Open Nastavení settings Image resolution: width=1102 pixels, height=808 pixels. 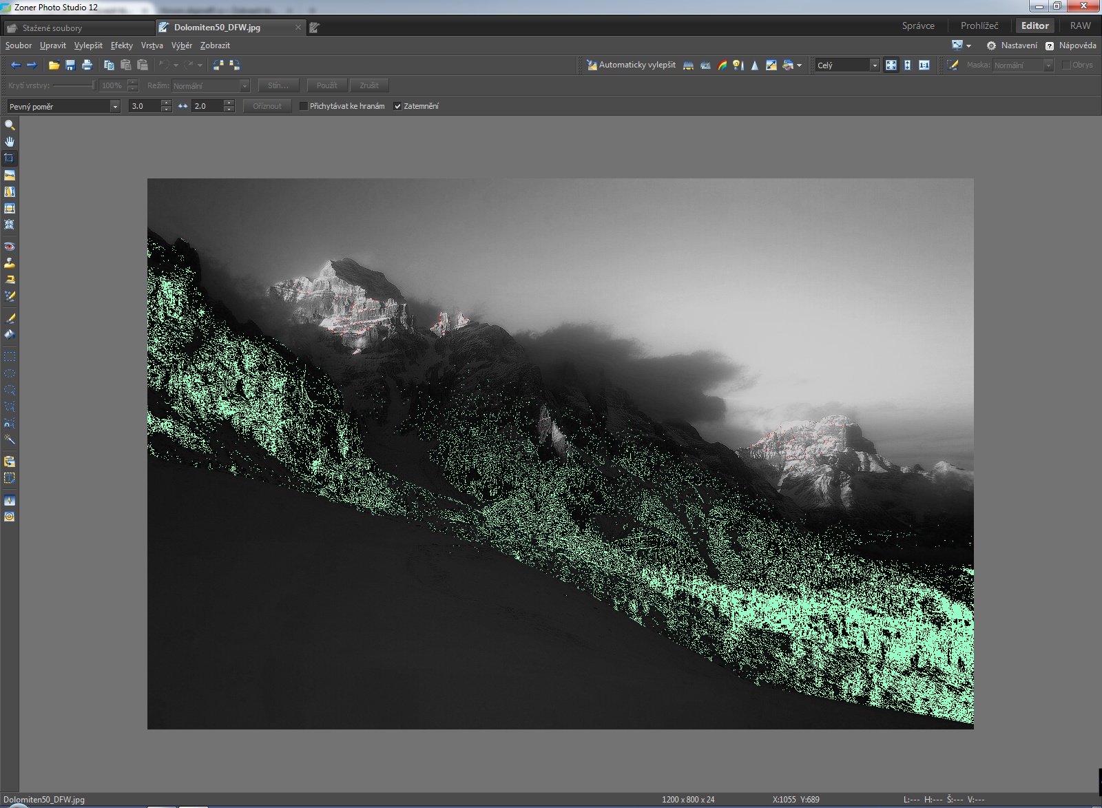[1012, 45]
